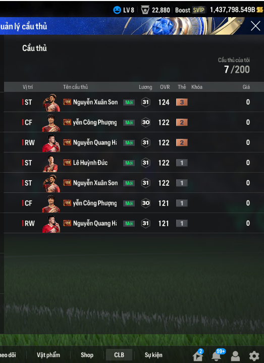Click the 124 OVR Nguyễn Xuân Son portrait

point(51,102)
